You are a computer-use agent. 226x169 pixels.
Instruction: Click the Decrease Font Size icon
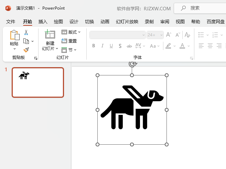point(178,35)
